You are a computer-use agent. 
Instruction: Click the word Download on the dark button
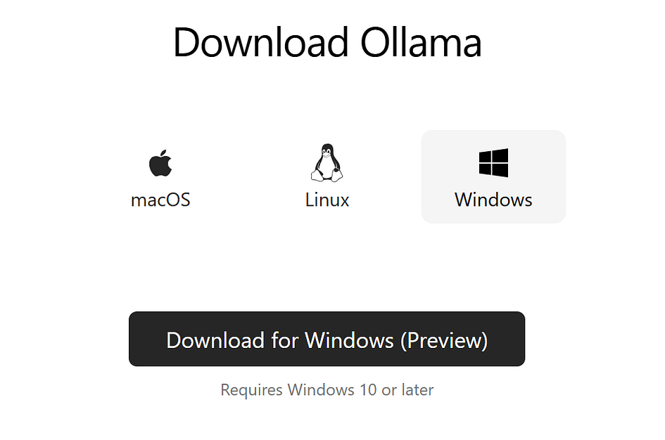pyautogui.click(x=215, y=340)
